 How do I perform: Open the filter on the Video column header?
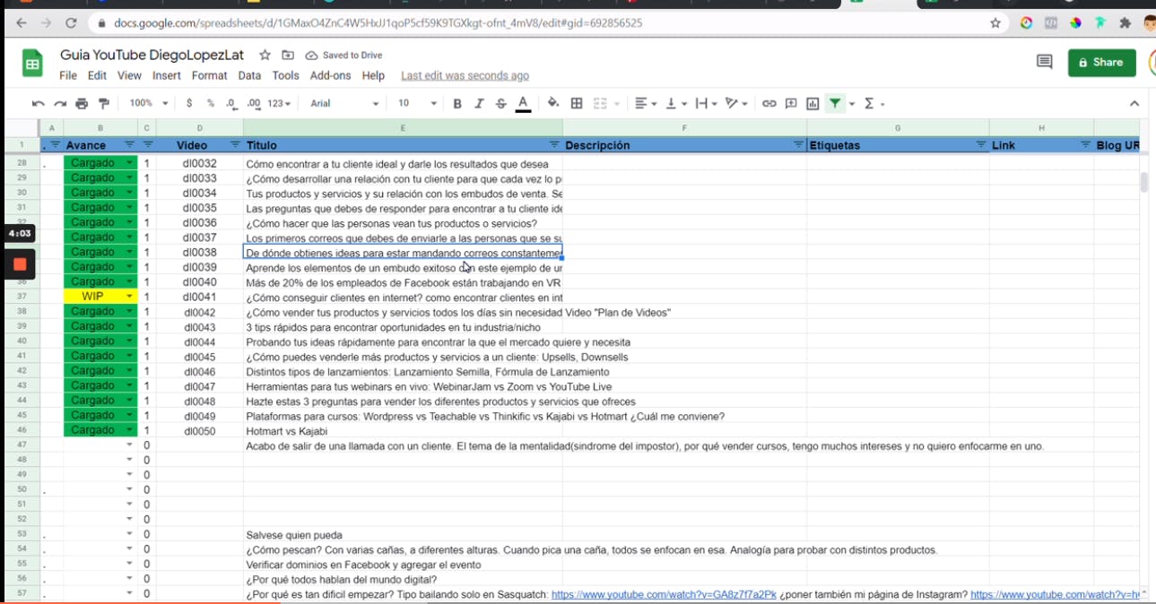pos(235,145)
